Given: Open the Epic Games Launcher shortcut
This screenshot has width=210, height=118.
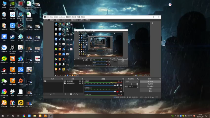Looking at the screenshot, I should click(12, 50).
